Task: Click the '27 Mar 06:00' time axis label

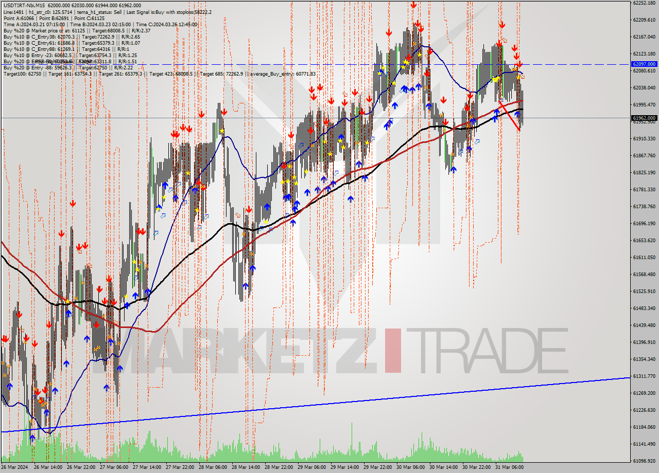Action: 114,468
